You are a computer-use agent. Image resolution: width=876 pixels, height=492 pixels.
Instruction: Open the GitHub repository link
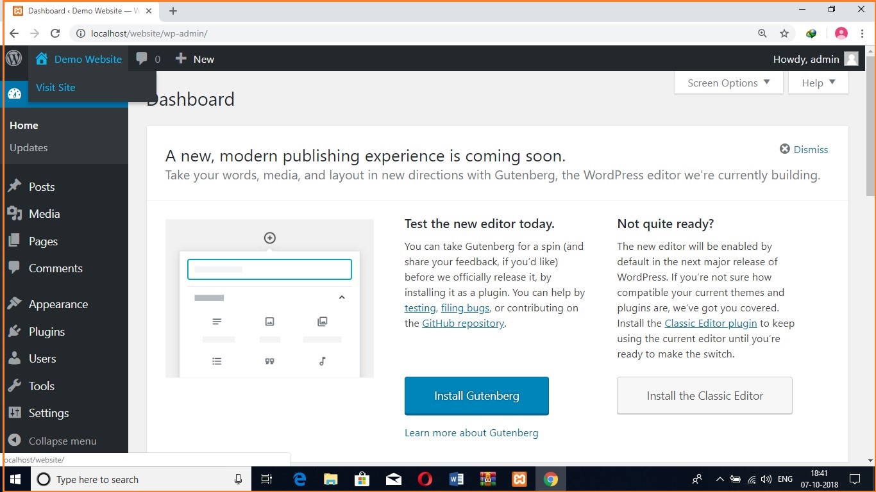point(463,324)
